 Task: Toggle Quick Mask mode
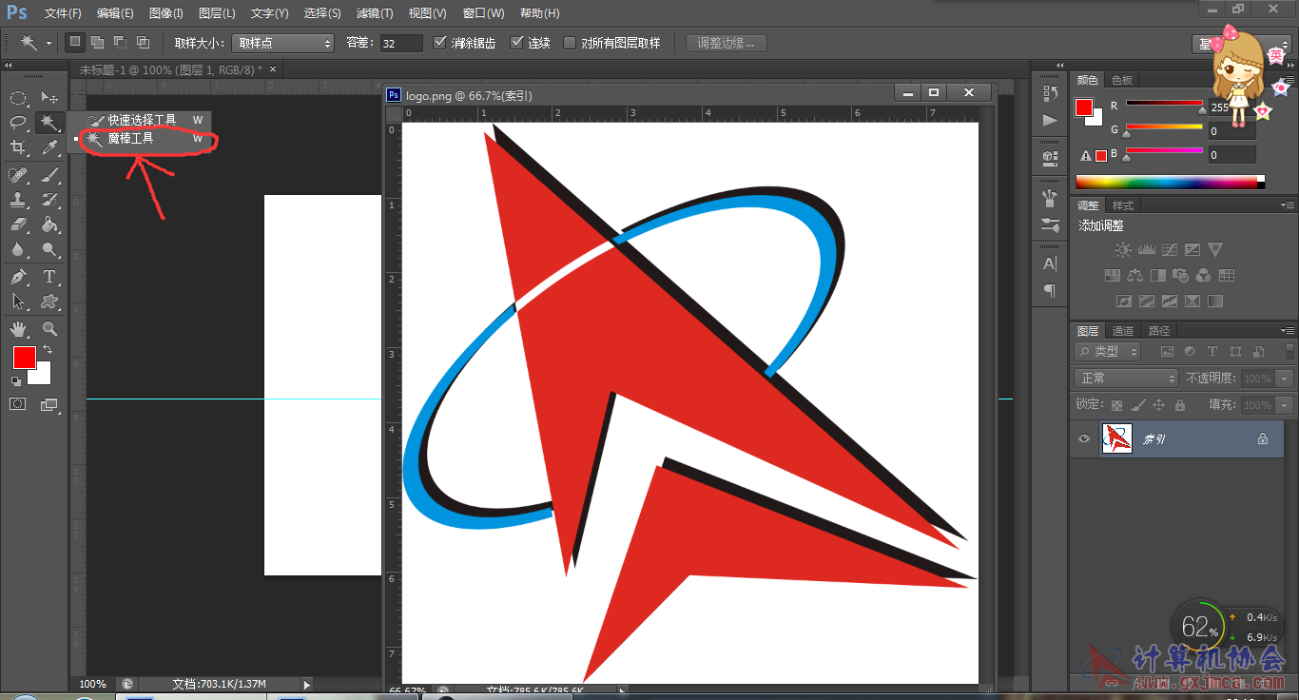[x=18, y=404]
